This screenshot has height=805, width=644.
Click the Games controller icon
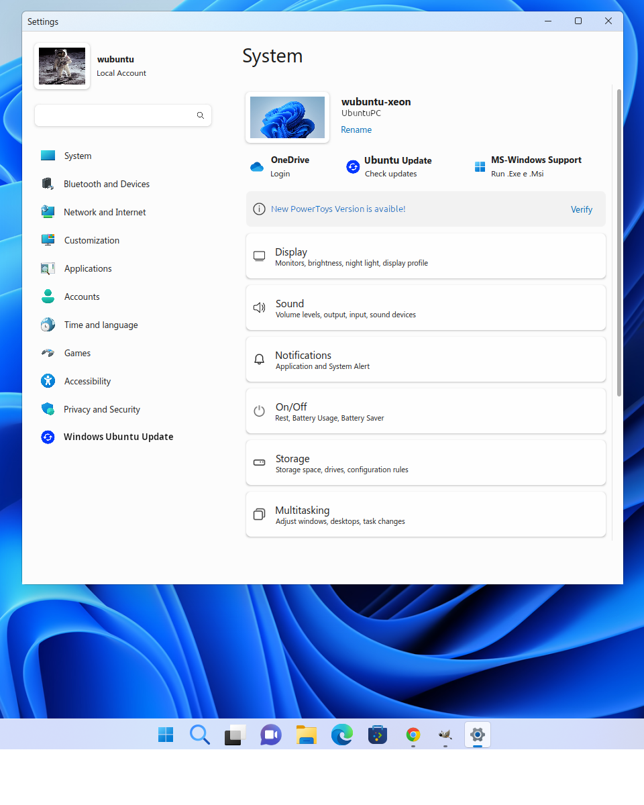(x=48, y=353)
